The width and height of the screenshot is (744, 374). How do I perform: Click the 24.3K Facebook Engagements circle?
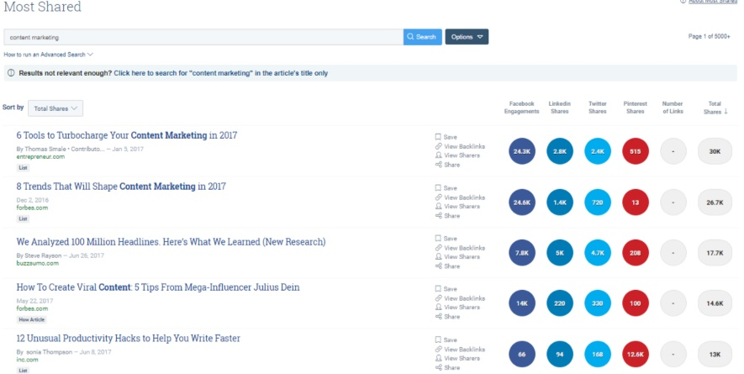(x=521, y=151)
